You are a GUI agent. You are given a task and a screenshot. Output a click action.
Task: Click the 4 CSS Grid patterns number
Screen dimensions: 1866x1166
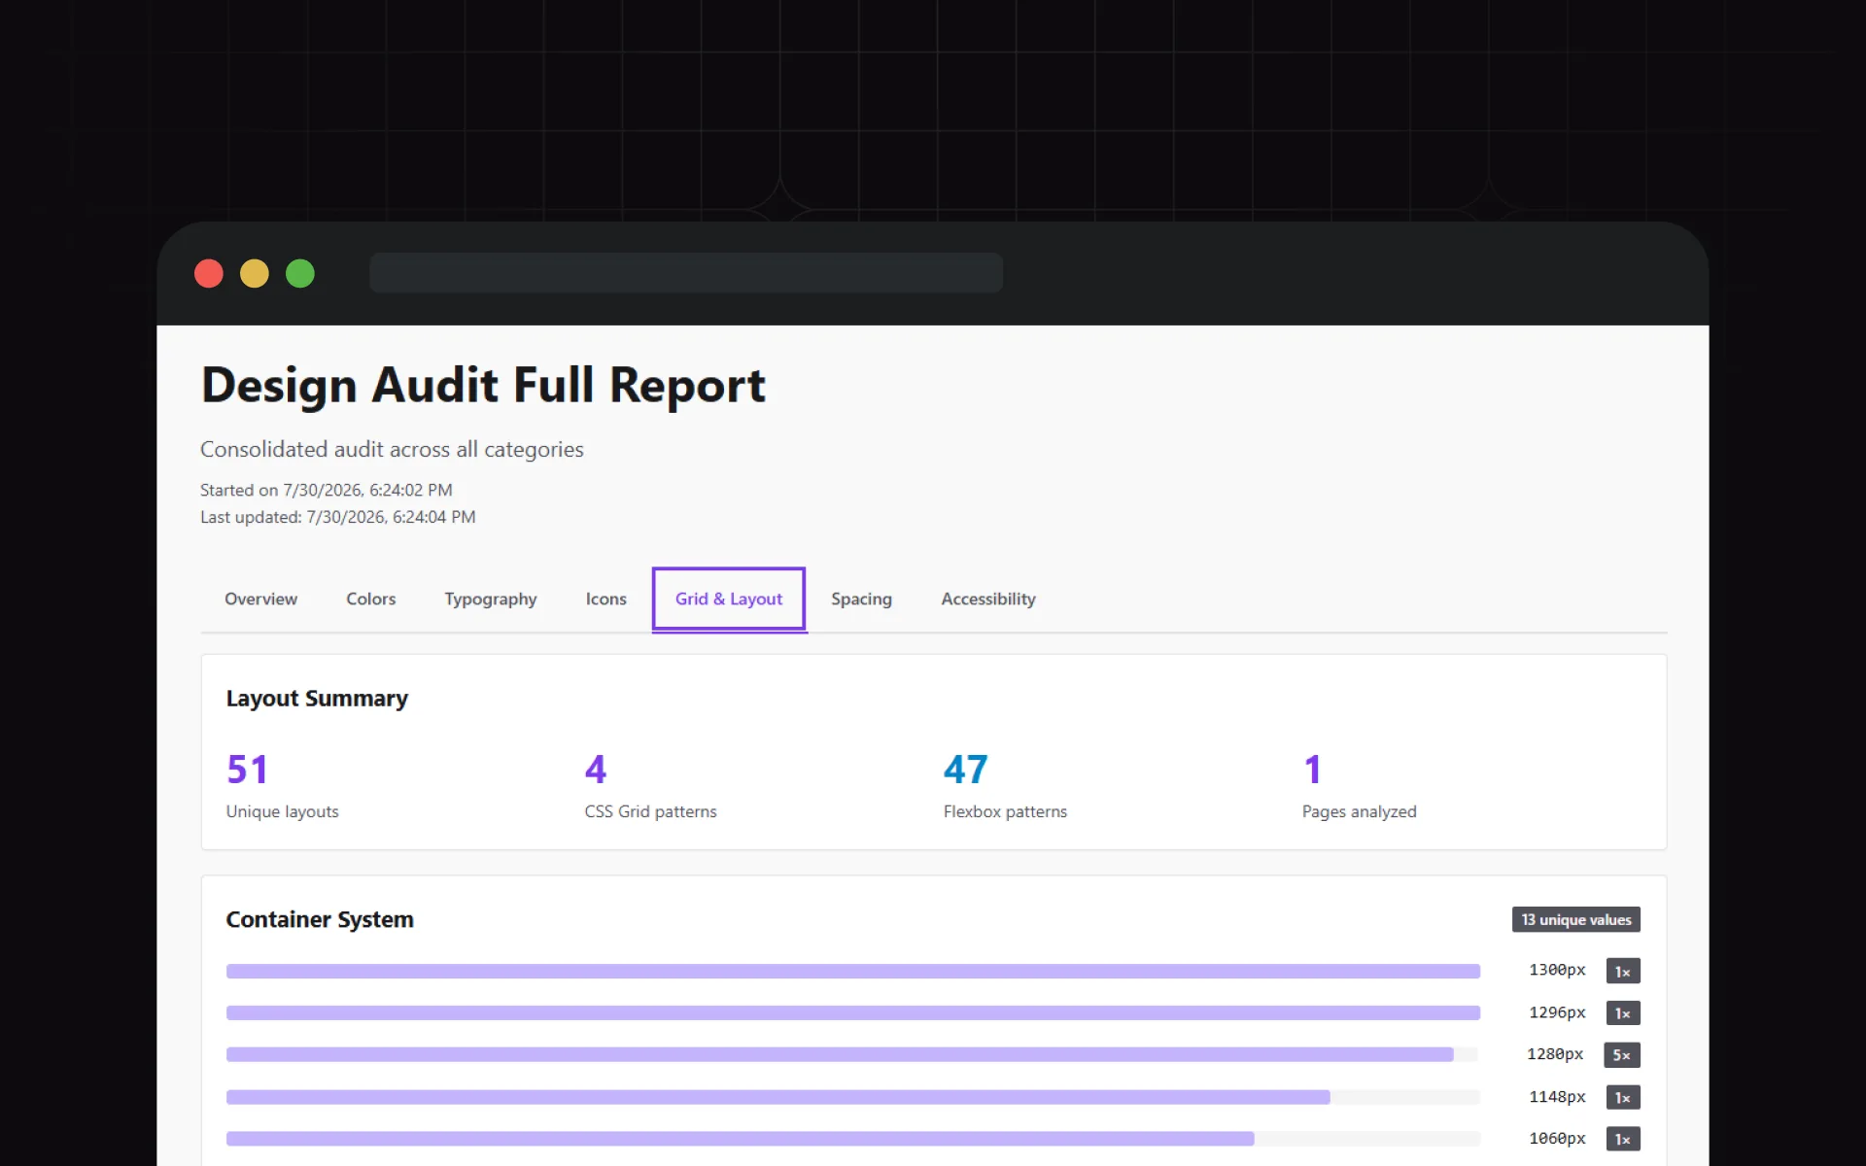coord(595,770)
